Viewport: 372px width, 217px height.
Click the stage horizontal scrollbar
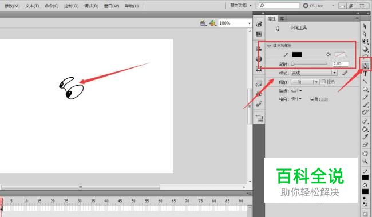[81, 187]
